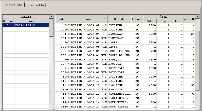Select row with code 104-0
This screenshot has width=202, height=111.
(125, 38)
